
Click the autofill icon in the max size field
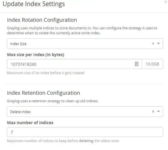tap(137, 64)
